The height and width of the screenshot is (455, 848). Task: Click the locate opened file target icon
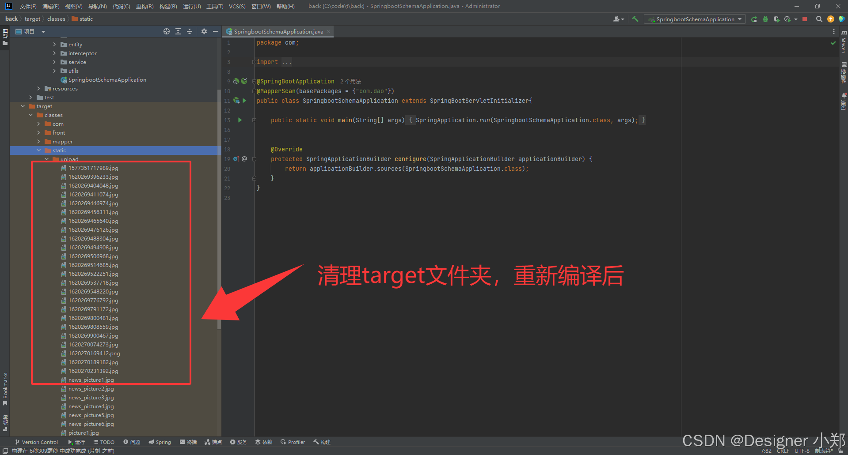(x=167, y=31)
